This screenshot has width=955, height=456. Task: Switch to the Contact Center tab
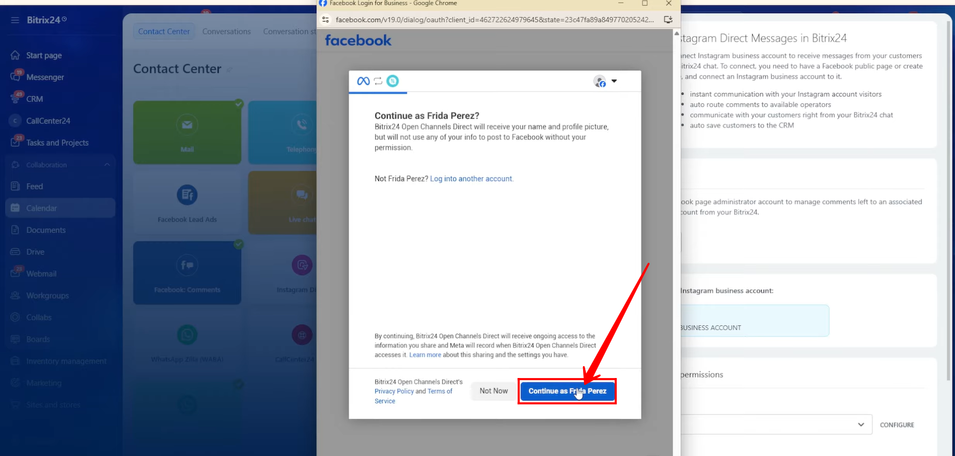pyautogui.click(x=164, y=32)
